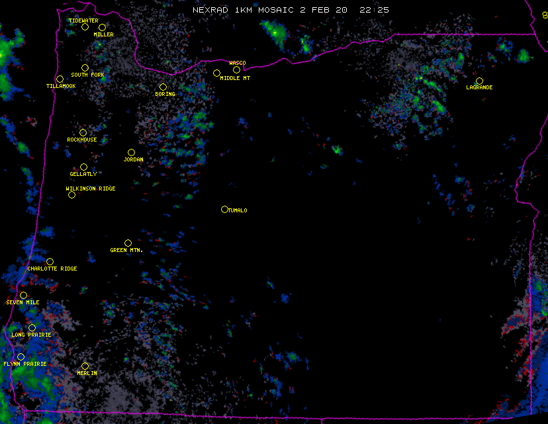This screenshot has width=548, height=424.
Task: Select the Seven Mile station circle
Action: 23,296
